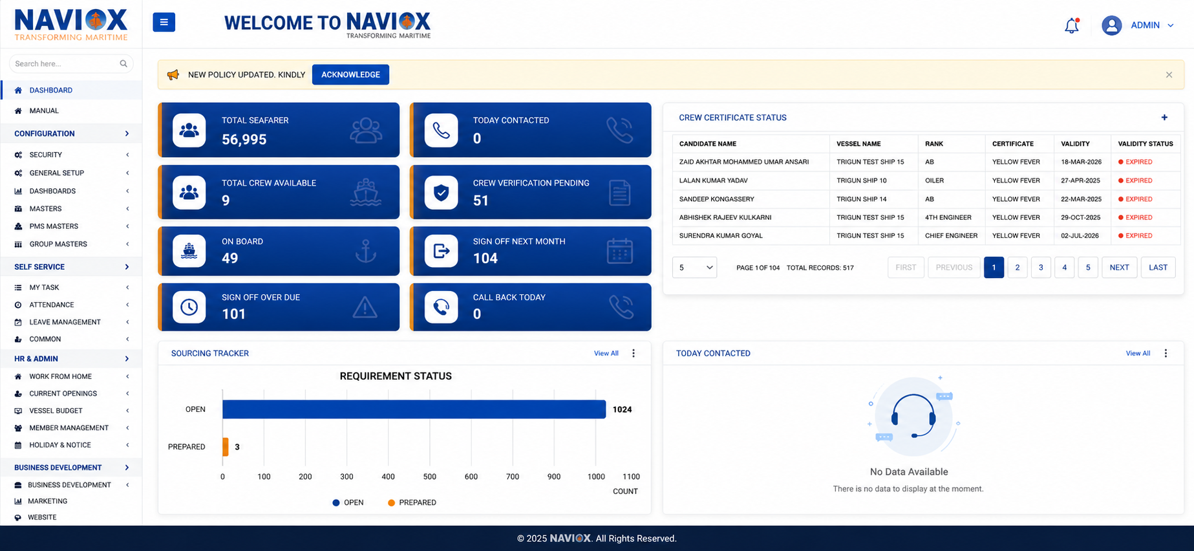
Task: Open the page size dropdown showing 5
Action: 695,267
